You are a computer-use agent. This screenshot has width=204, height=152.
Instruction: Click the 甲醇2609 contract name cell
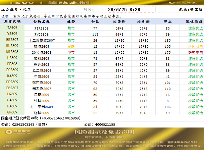[42, 77]
